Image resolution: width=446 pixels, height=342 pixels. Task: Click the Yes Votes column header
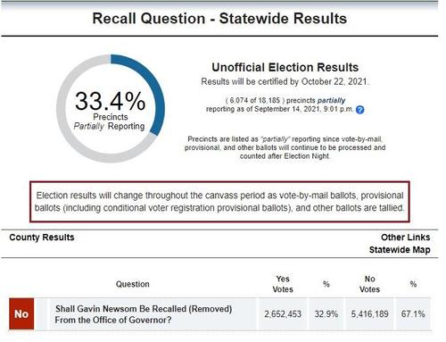pos(283,284)
